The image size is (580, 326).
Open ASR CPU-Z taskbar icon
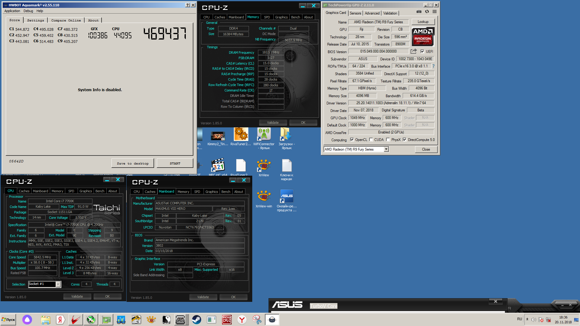pyautogui.click(x=180, y=320)
